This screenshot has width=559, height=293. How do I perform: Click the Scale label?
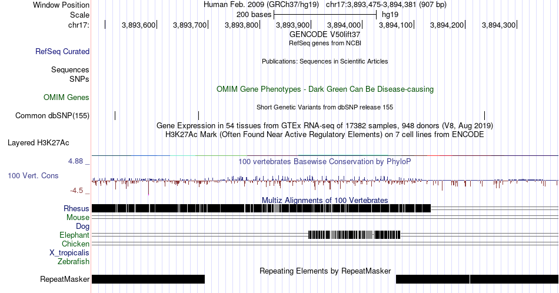[x=80, y=15]
